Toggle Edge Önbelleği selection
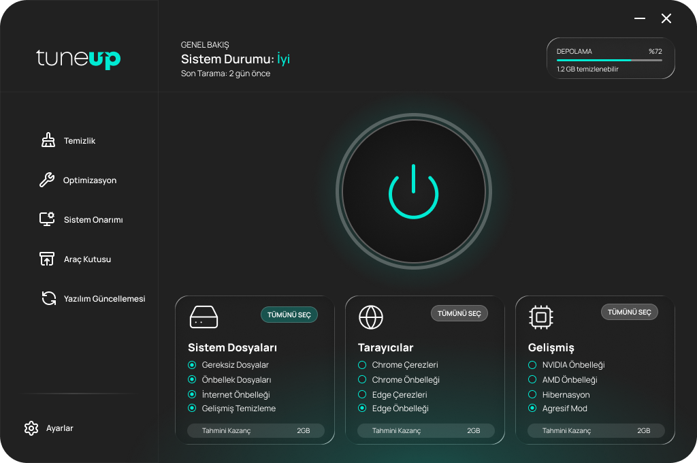Screen dimensions: 697x463 coord(361,408)
